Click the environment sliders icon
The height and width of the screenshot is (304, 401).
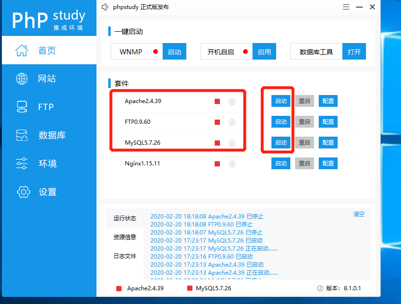pos(22,164)
